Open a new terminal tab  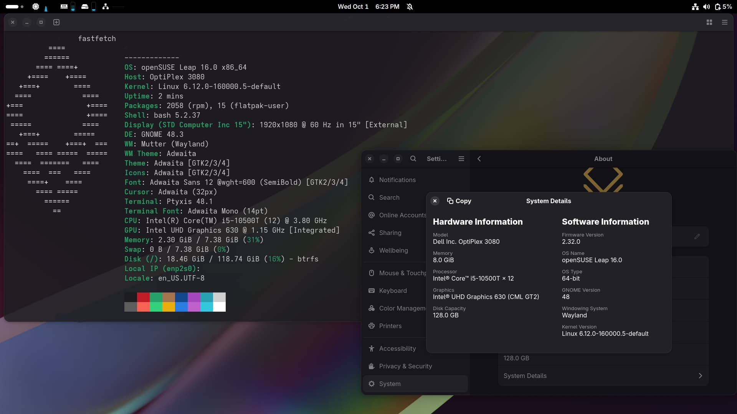pos(56,22)
